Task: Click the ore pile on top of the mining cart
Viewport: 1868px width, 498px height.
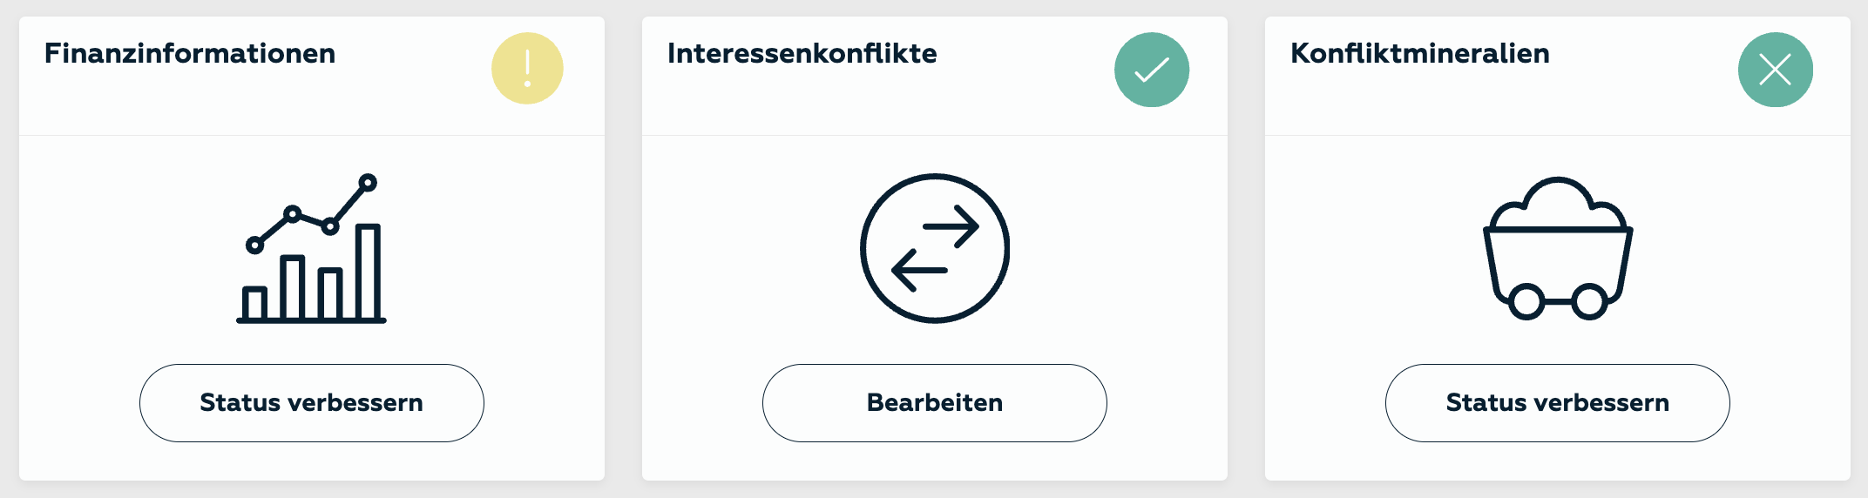Action: (1558, 203)
